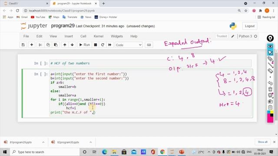The image size is (278, 156).
Task: Click Show all downloads
Action: 262,142
